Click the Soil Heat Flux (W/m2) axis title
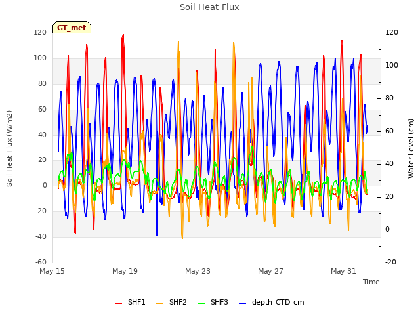Screen dimensions: 420x315 click(x=9, y=148)
